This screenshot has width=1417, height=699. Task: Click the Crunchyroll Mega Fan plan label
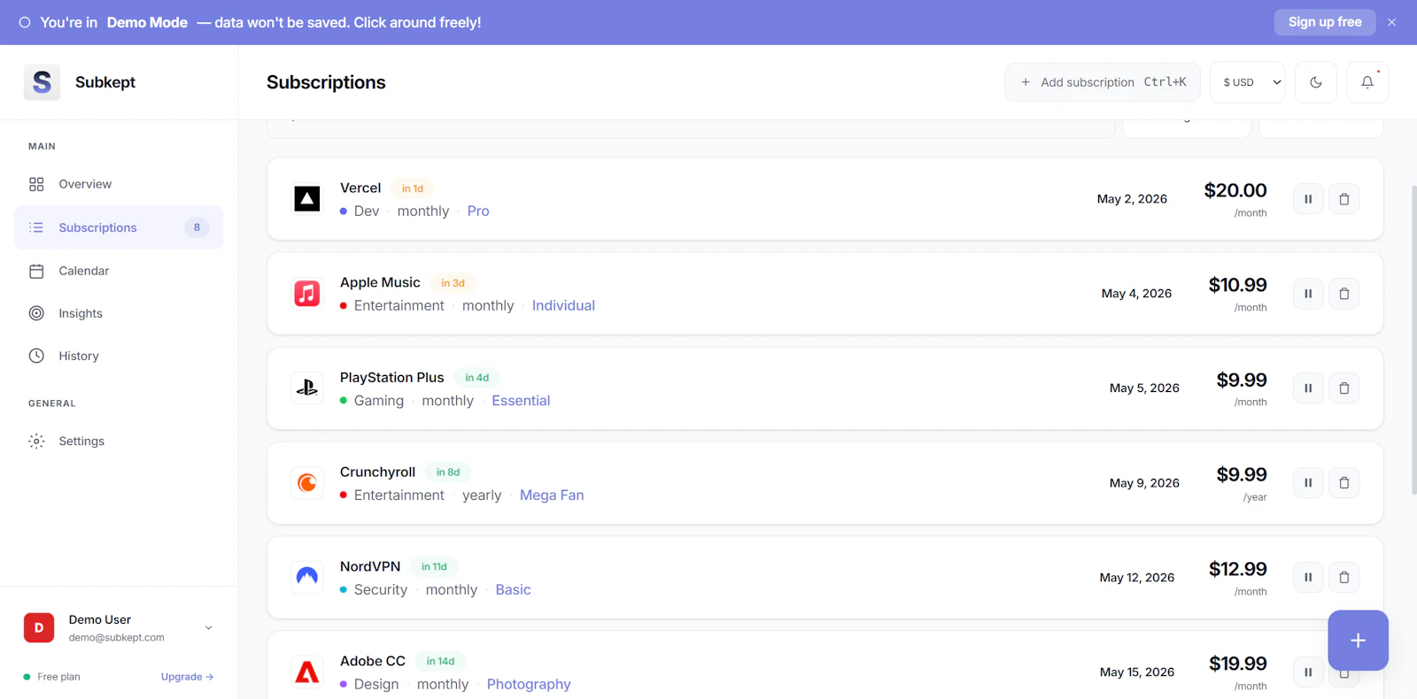tap(552, 495)
